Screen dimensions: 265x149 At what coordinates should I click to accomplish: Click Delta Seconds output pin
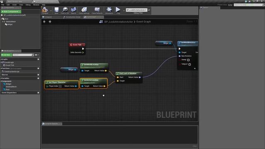[83, 53]
